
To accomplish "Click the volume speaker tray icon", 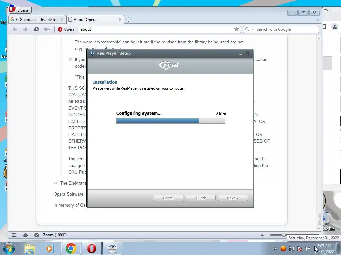I will [x=307, y=249].
